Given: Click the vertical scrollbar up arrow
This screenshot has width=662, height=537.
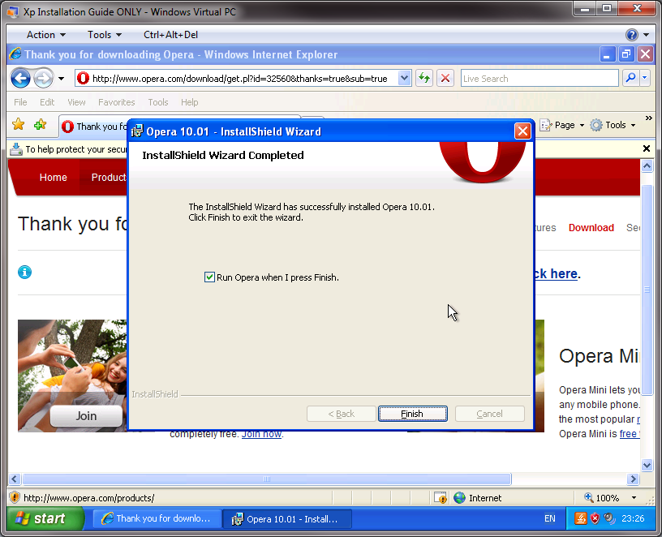Looking at the screenshot, I should 647,166.
